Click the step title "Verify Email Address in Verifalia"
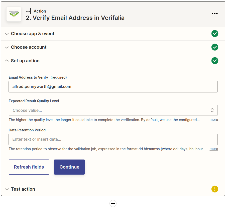 pos(75,18)
